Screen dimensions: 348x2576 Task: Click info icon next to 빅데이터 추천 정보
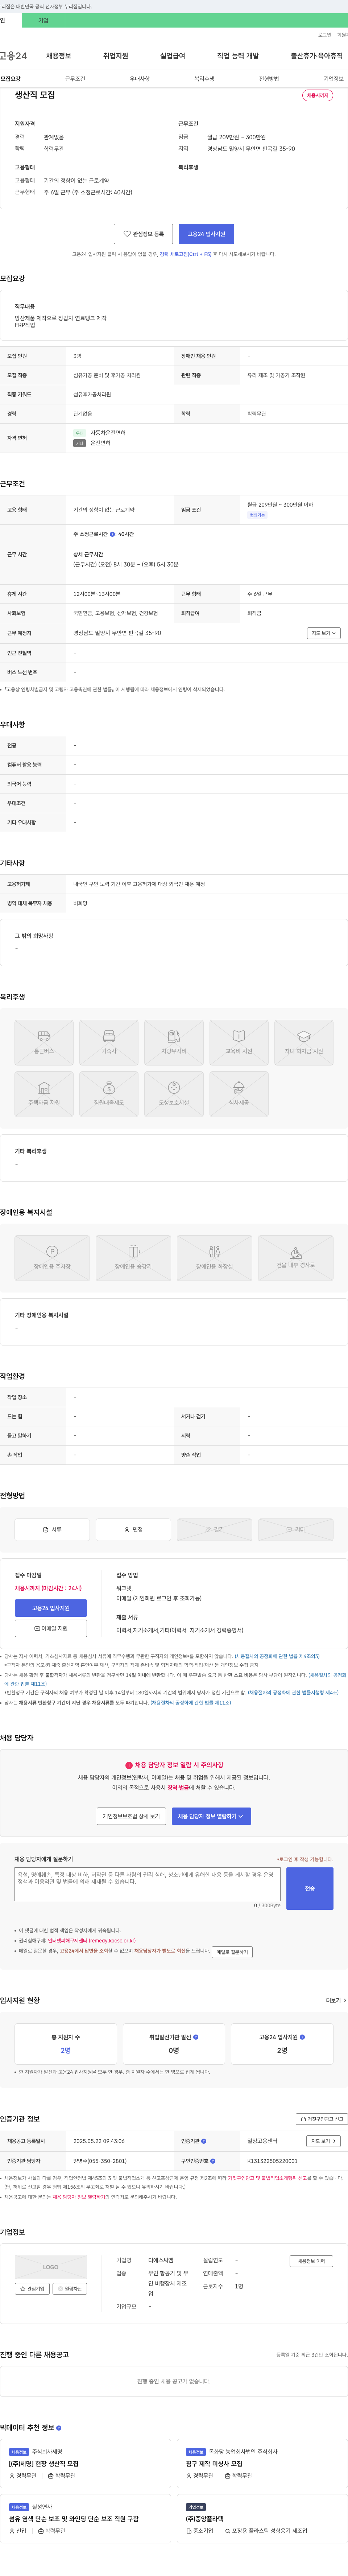pyautogui.click(x=59, y=2428)
